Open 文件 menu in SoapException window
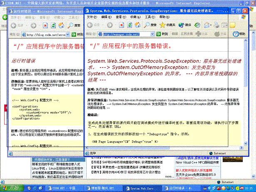This screenshot has height=192, width=256. pyautogui.click(x=92, y=17)
